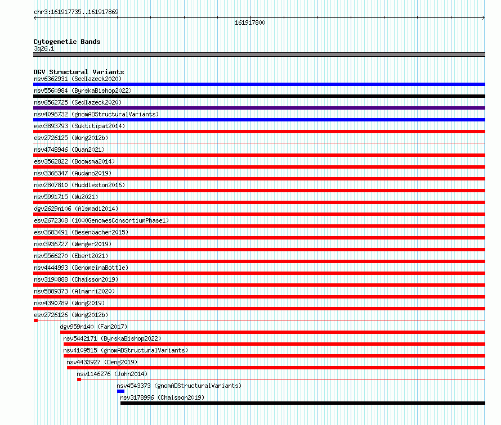Select nsv1146276 (John2014) label
501x425 pixels.
112,374
